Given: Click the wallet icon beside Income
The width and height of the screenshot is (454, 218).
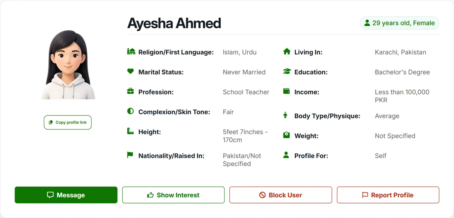Looking at the screenshot, I should 286,91.
